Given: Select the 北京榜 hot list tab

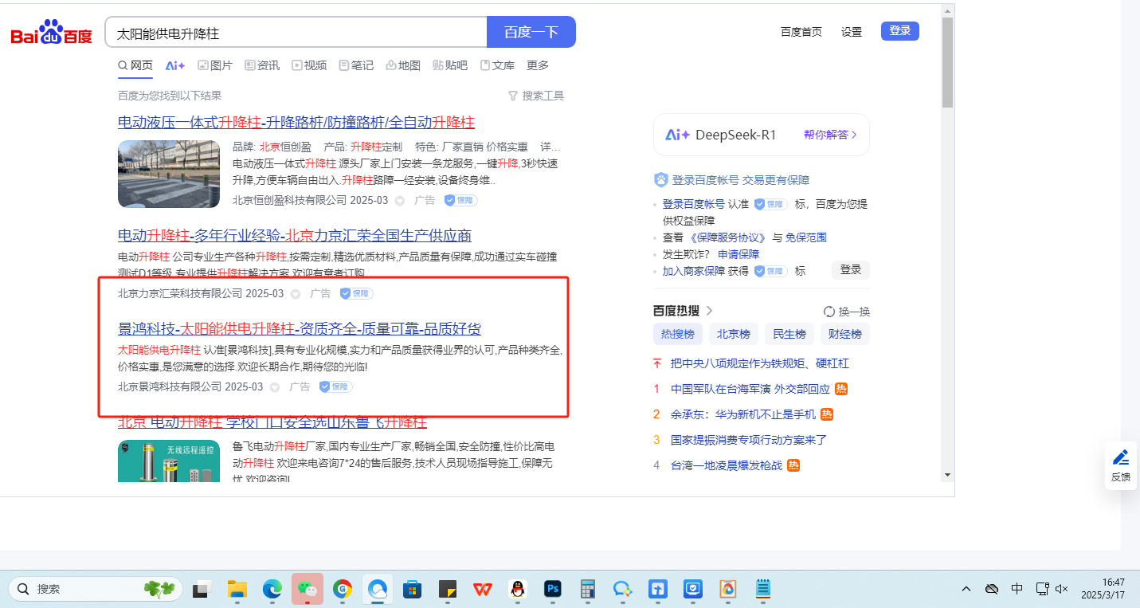Looking at the screenshot, I should (x=733, y=334).
